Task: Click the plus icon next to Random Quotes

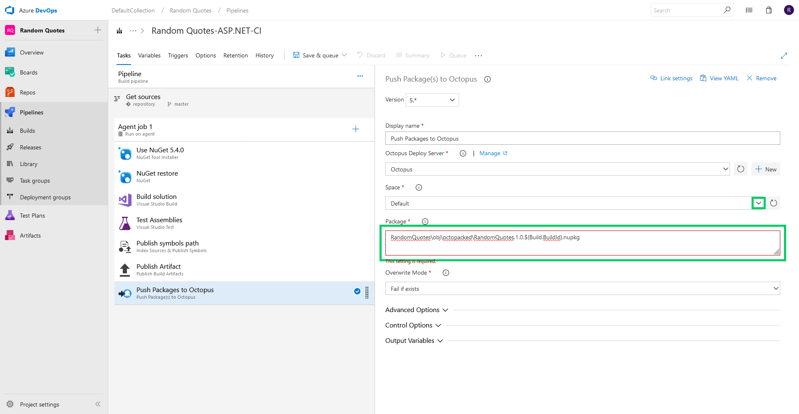Action: point(98,30)
